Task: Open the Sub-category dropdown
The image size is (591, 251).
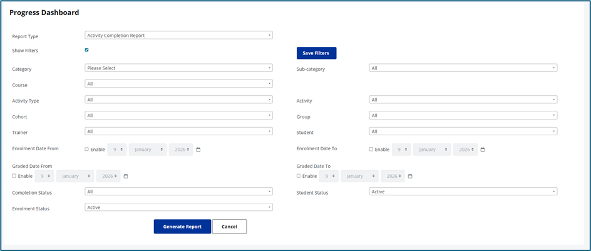Action: (x=463, y=68)
